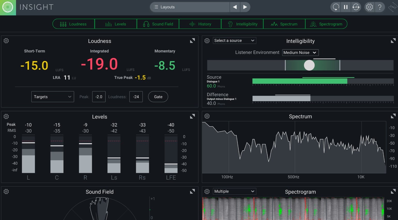398x220 pixels.
Task: Click the spectrogram display
Action: click(x=293, y=209)
